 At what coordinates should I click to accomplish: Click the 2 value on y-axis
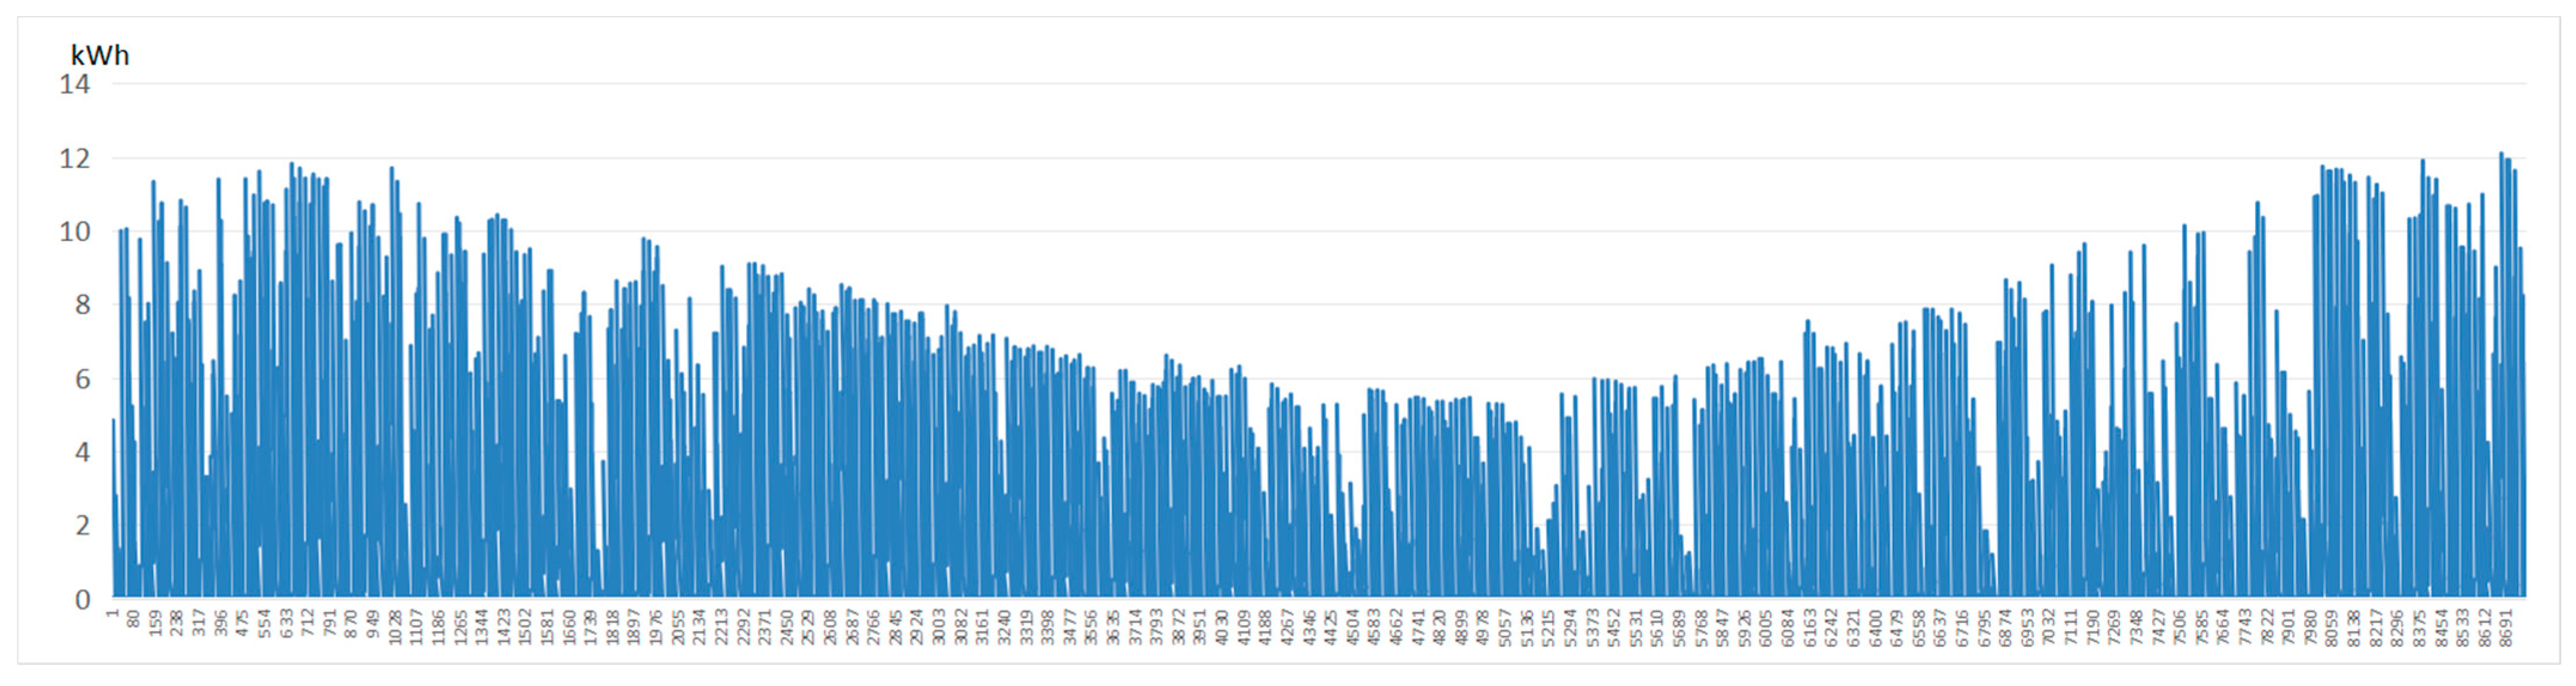pyautogui.click(x=83, y=525)
